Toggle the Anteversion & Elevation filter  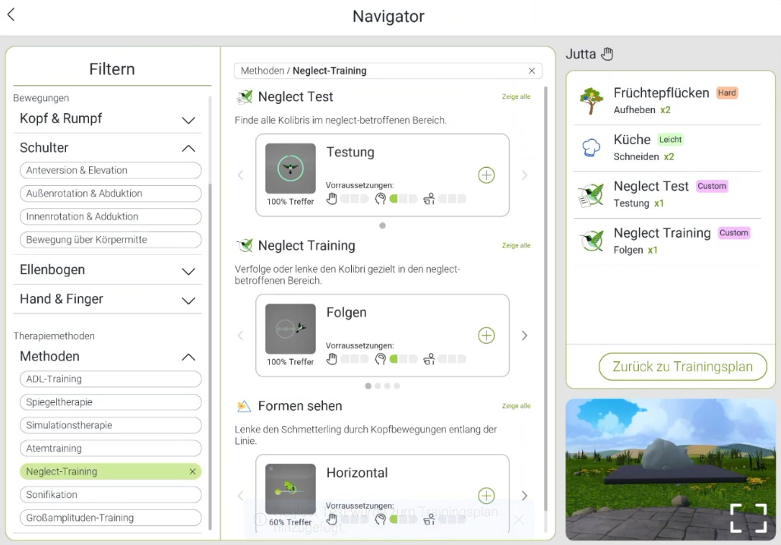pos(110,171)
